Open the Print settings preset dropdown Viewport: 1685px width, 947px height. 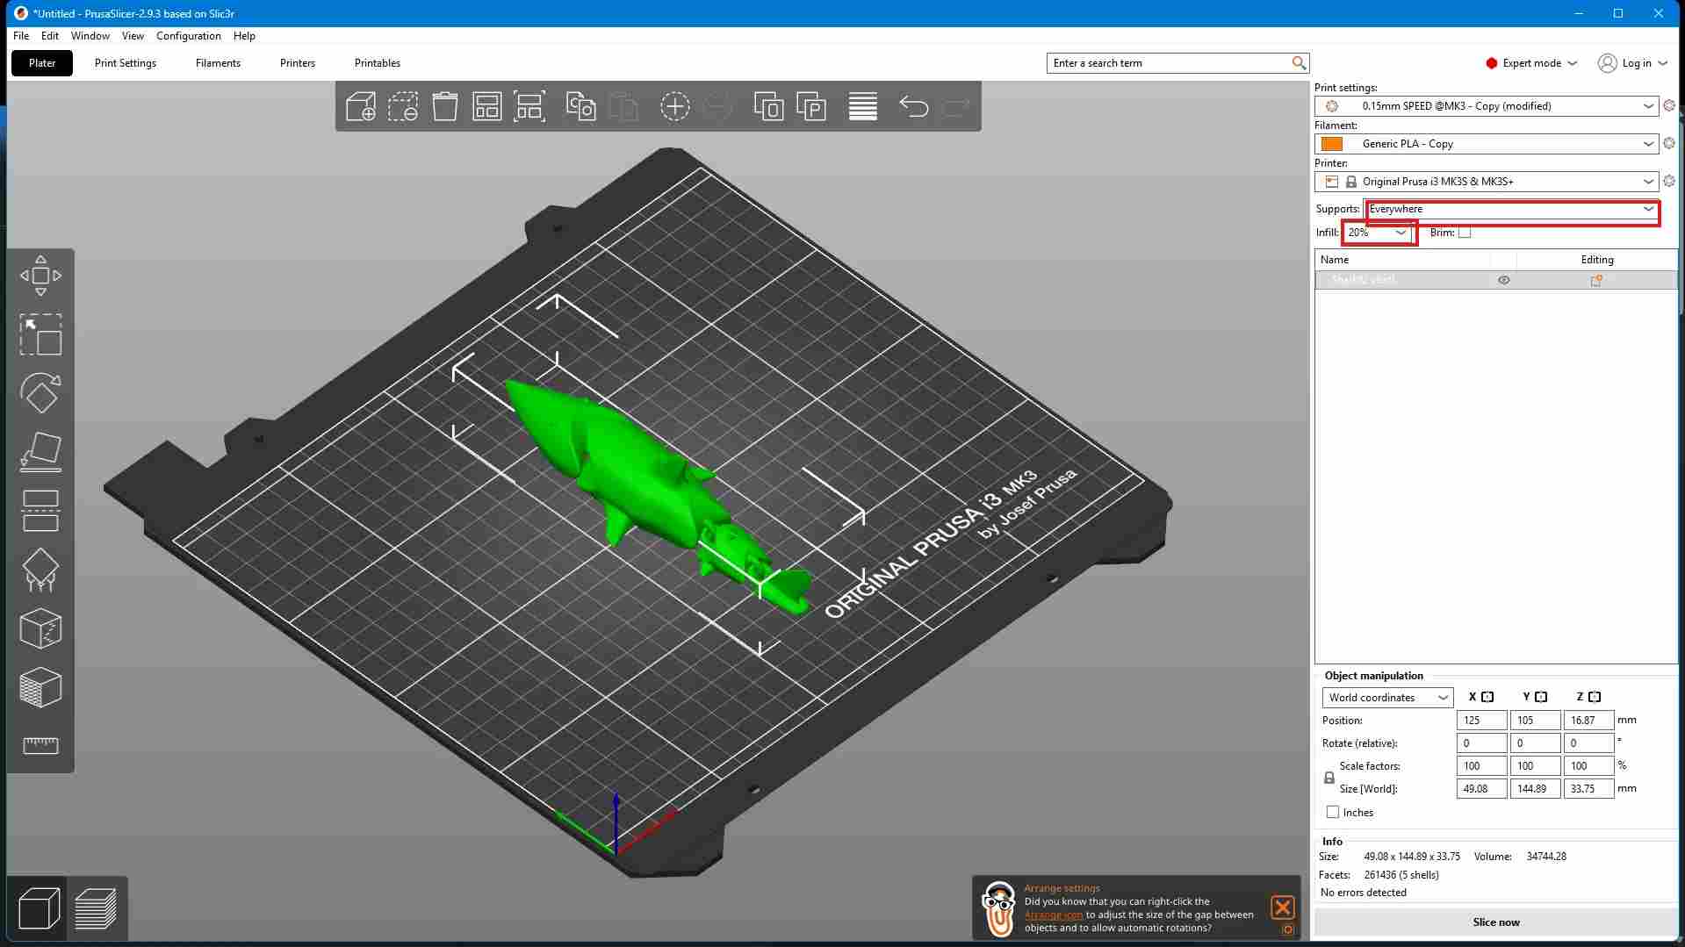pos(1487,106)
